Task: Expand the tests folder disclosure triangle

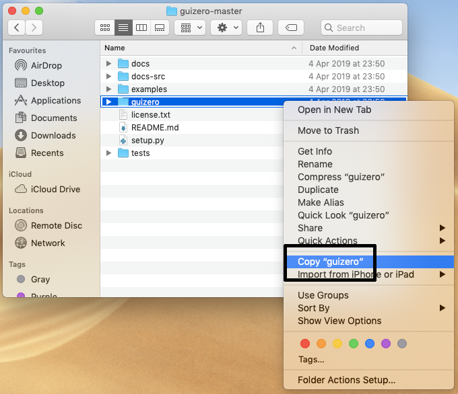Action: tap(108, 153)
